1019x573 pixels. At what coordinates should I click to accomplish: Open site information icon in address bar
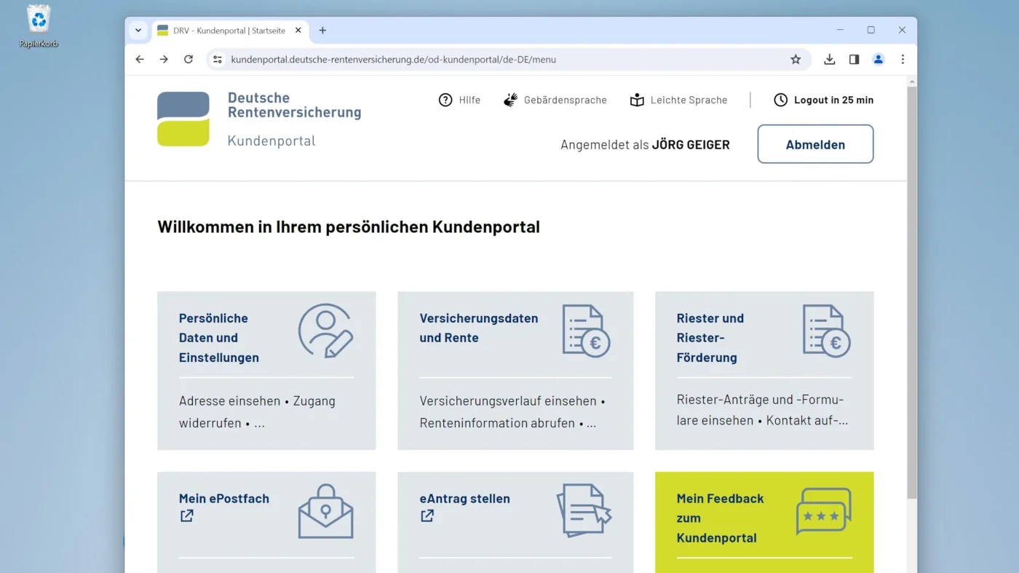click(x=218, y=60)
